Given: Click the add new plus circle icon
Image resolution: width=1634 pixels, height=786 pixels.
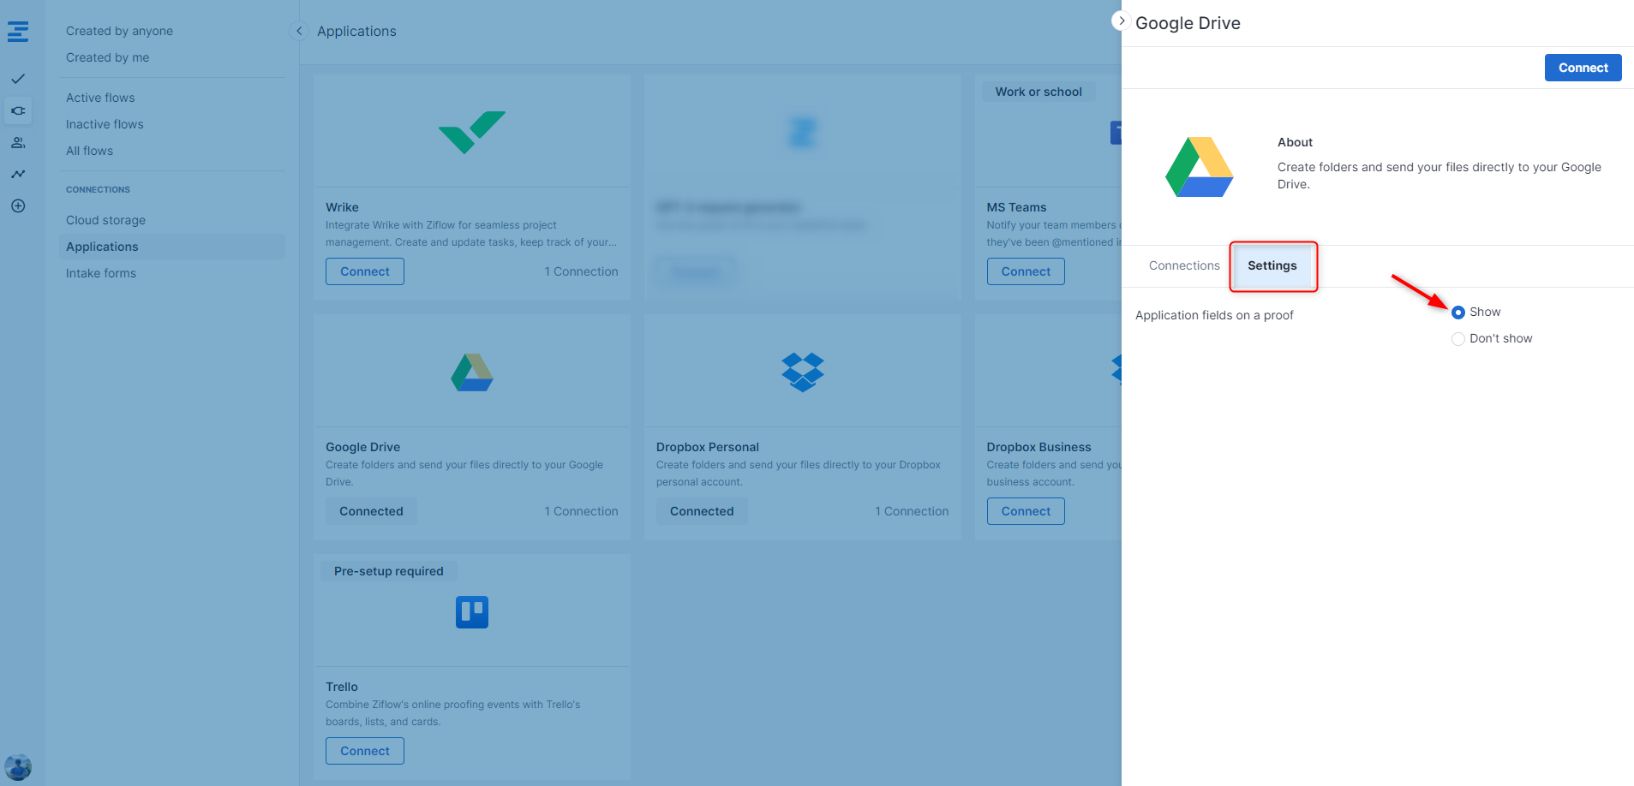Looking at the screenshot, I should [x=18, y=206].
